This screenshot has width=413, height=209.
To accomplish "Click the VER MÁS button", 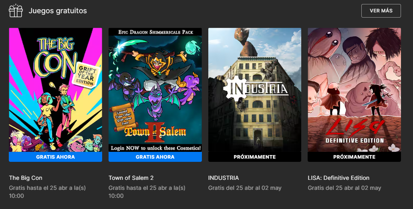I will click(x=381, y=11).
